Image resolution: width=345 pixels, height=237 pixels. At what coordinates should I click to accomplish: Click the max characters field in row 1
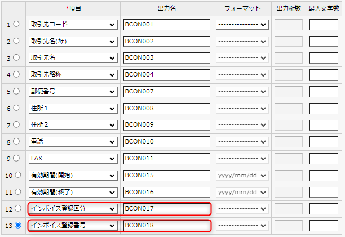point(324,25)
